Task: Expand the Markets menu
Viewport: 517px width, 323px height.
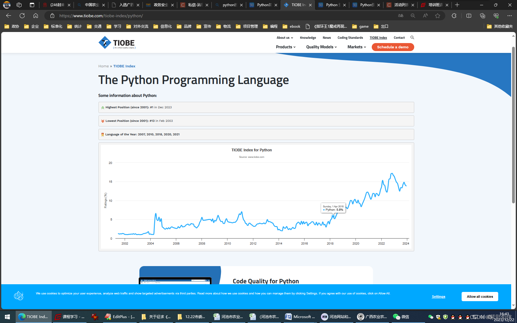Action: (x=357, y=47)
